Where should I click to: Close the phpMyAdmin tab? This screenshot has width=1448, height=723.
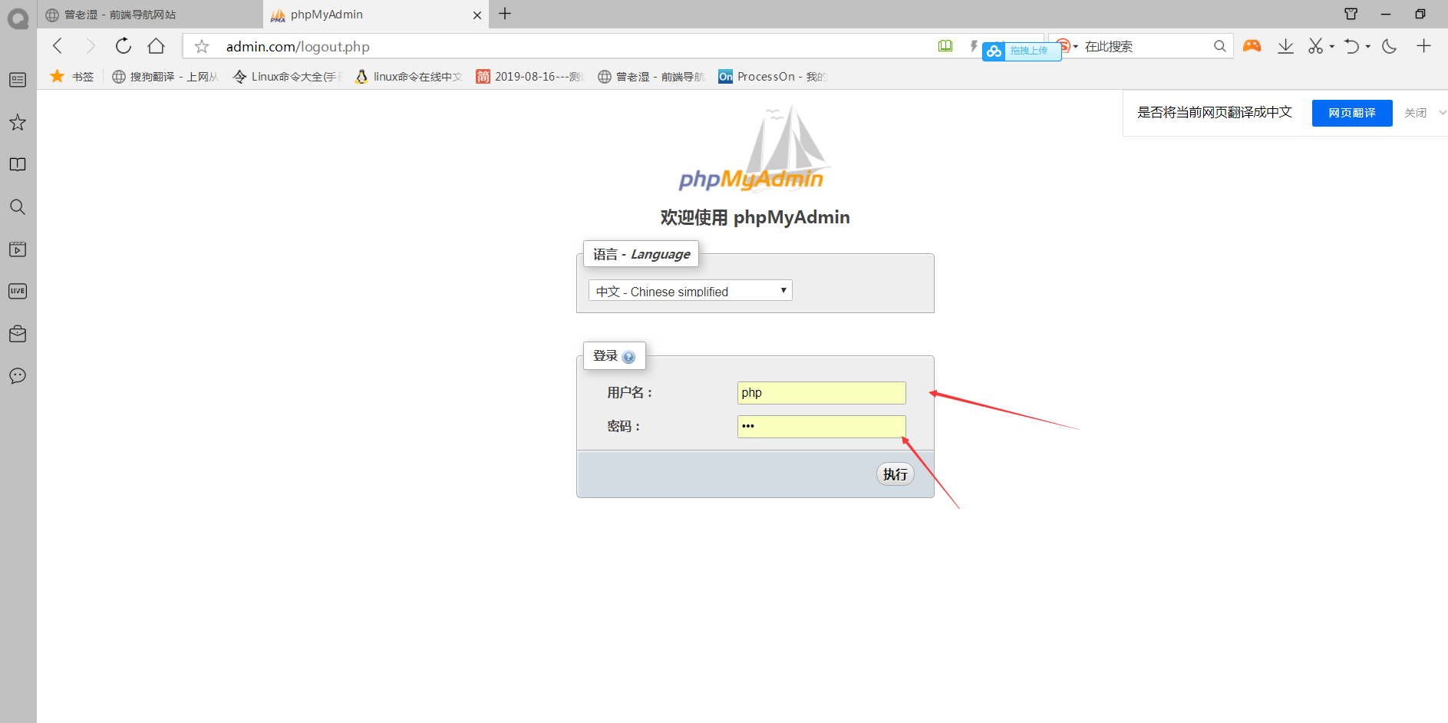[477, 15]
